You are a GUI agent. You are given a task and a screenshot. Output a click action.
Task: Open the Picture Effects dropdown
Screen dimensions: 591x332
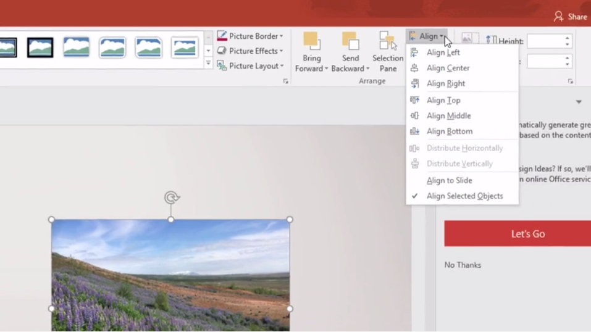pyautogui.click(x=282, y=51)
